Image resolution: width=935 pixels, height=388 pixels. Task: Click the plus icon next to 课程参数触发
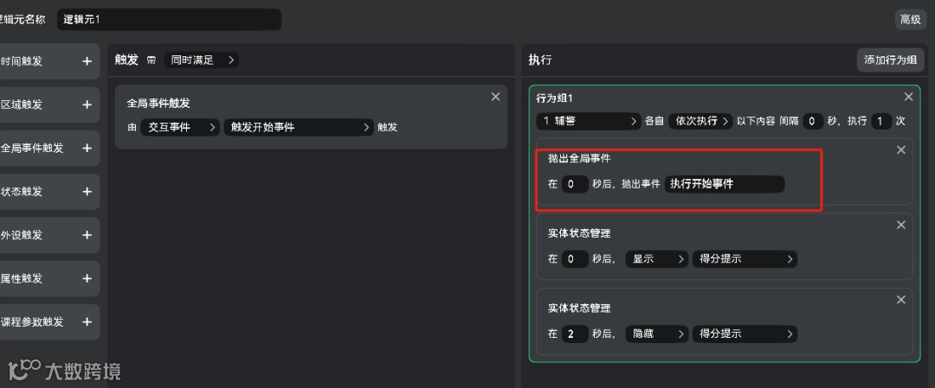[87, 321]
